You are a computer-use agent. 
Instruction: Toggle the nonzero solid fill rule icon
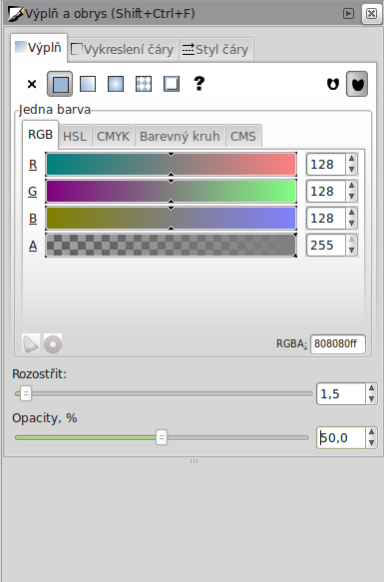[x=357, y=84]
